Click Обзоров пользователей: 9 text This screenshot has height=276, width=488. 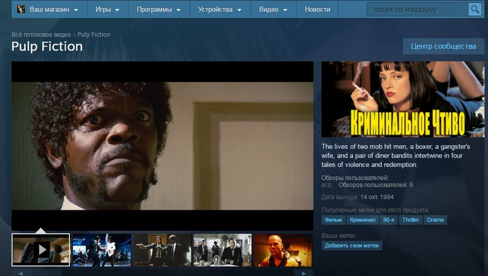click(x=376, y=185)
